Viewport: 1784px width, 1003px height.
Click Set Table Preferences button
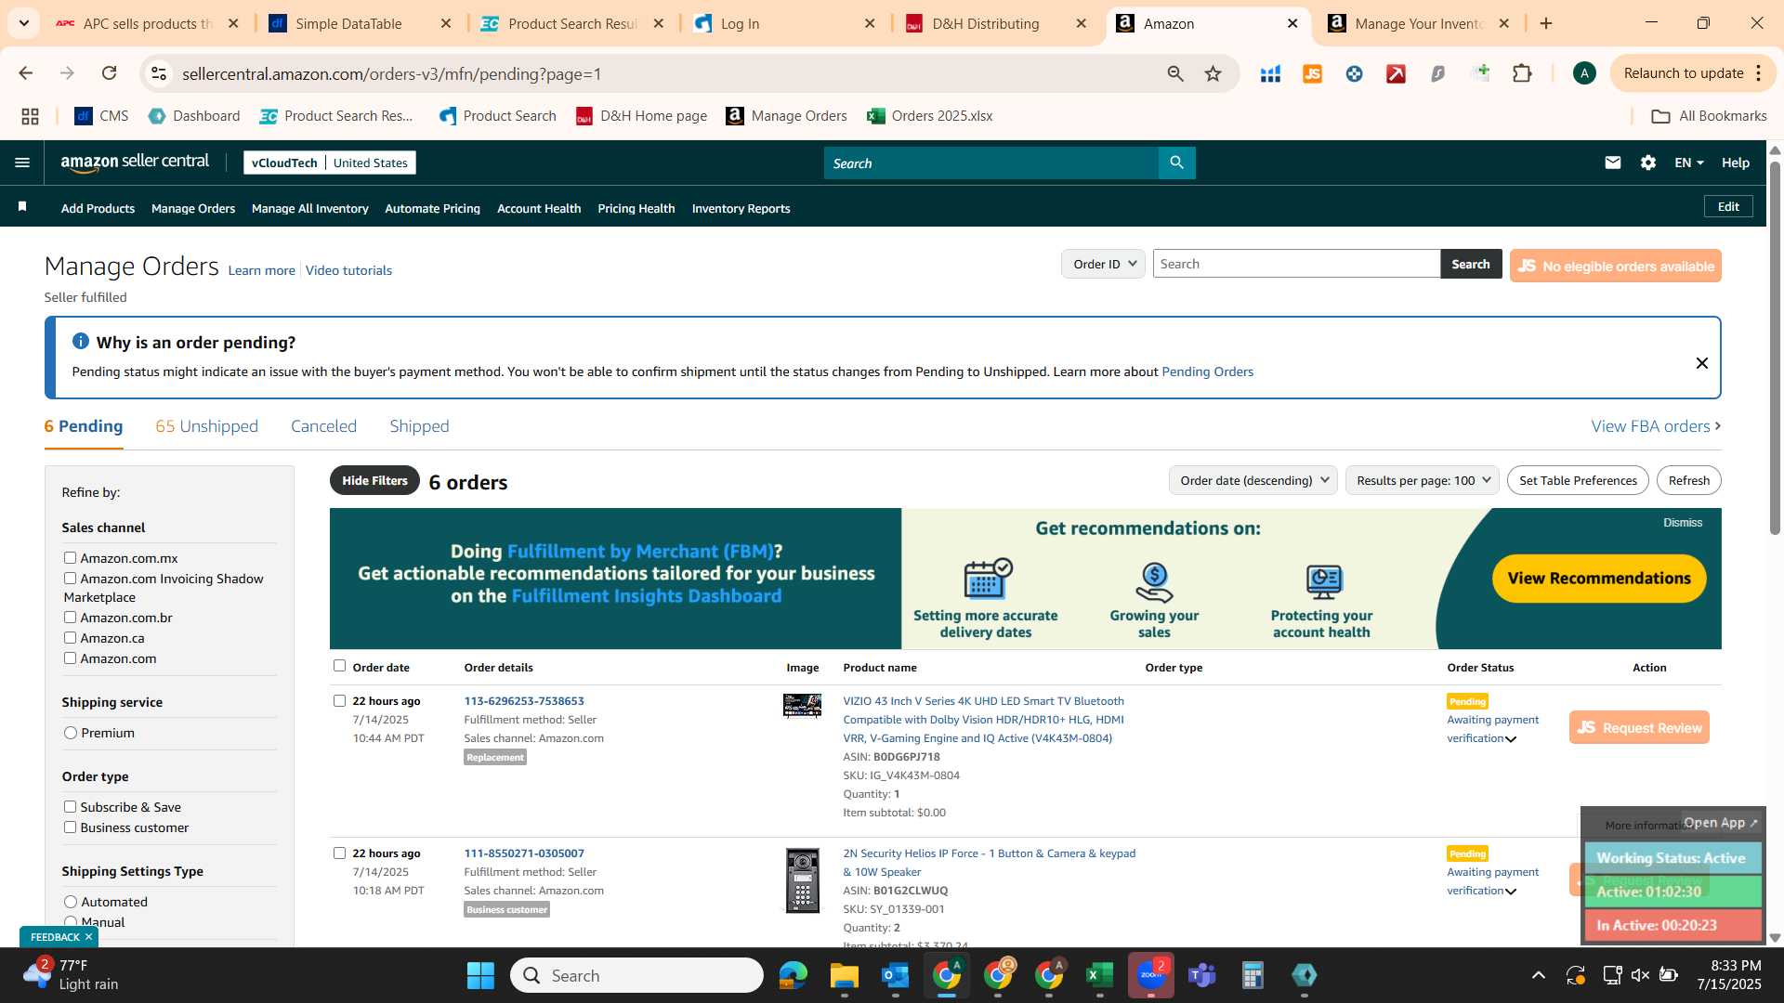point(1578,480)
